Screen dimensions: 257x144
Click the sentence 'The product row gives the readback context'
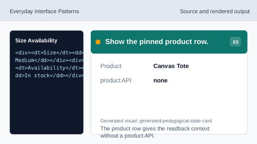pyautogui.click(x=155, y=128)
